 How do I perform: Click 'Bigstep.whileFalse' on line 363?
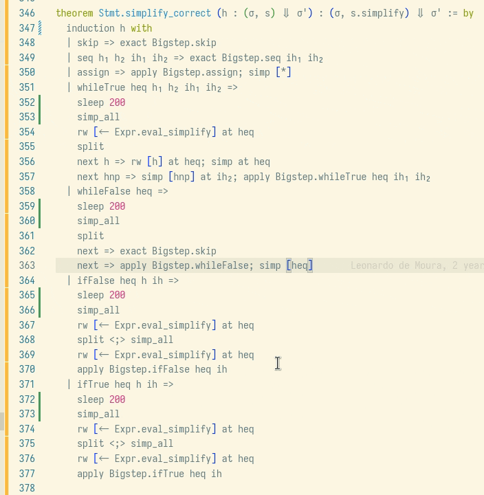[200, 265]
